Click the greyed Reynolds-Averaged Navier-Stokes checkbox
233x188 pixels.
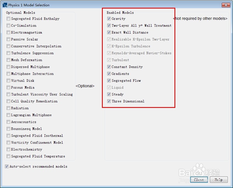pyautogui.click(x=109, y=53)
